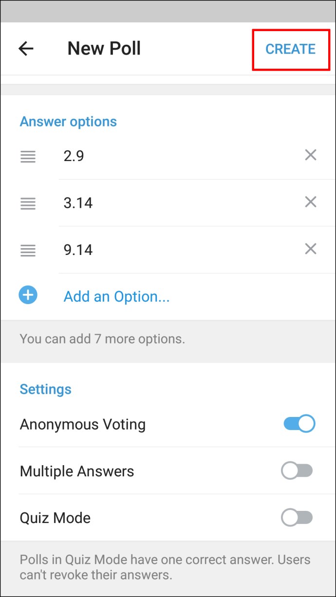Tap the back arrow icon
Viewport: 336px width, 597px height.
(x=26, y=49)
